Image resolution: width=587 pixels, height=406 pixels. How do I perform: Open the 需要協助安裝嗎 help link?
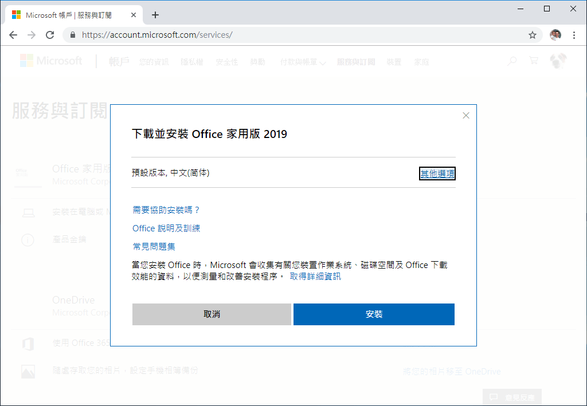click(166, 210)
